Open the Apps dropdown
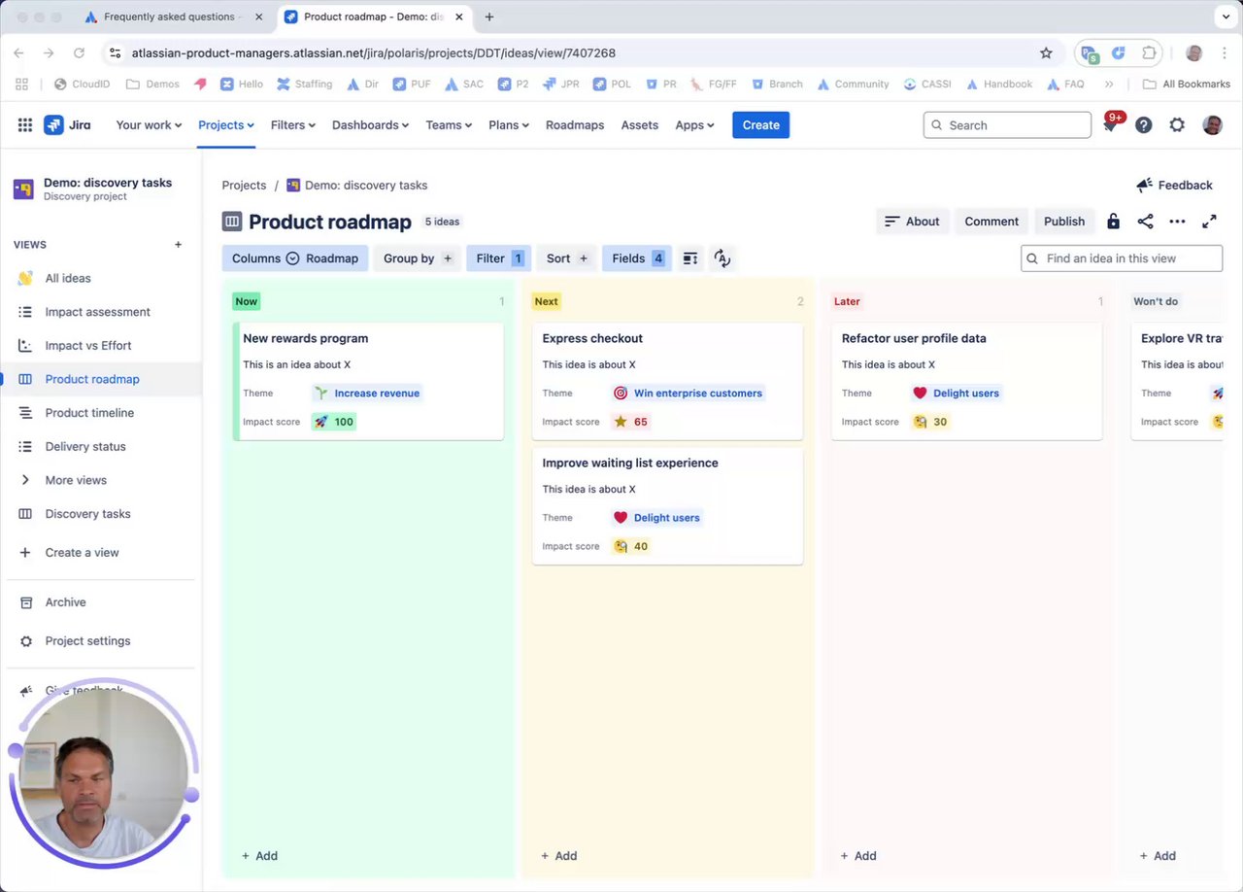 [x=694, y=124]
